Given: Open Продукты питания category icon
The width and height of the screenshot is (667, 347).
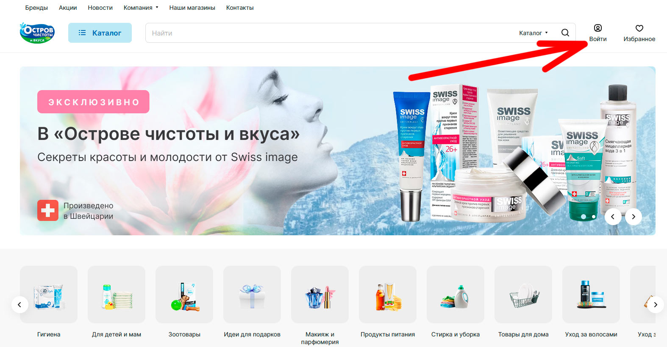Looking at the screenshot, I should (388, 295).
